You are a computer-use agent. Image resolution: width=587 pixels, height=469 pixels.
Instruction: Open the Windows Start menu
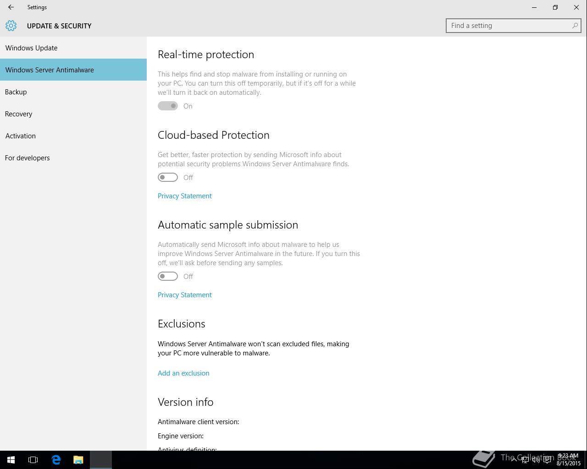11,459
